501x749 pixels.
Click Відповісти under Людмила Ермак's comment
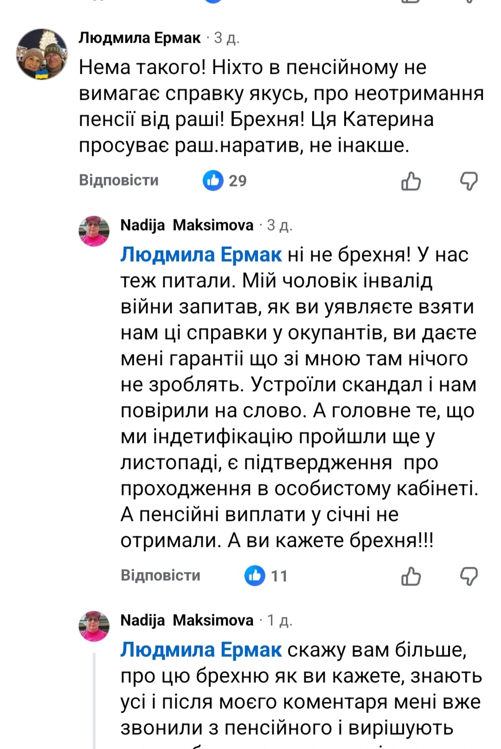(119, 180)
